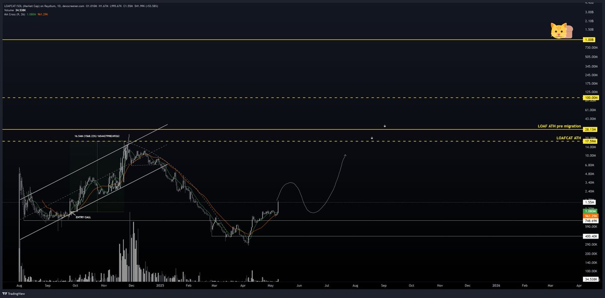Click the 28.13M price label on the scale
This screenshot has height=298, width=605.
click(590, 129)
